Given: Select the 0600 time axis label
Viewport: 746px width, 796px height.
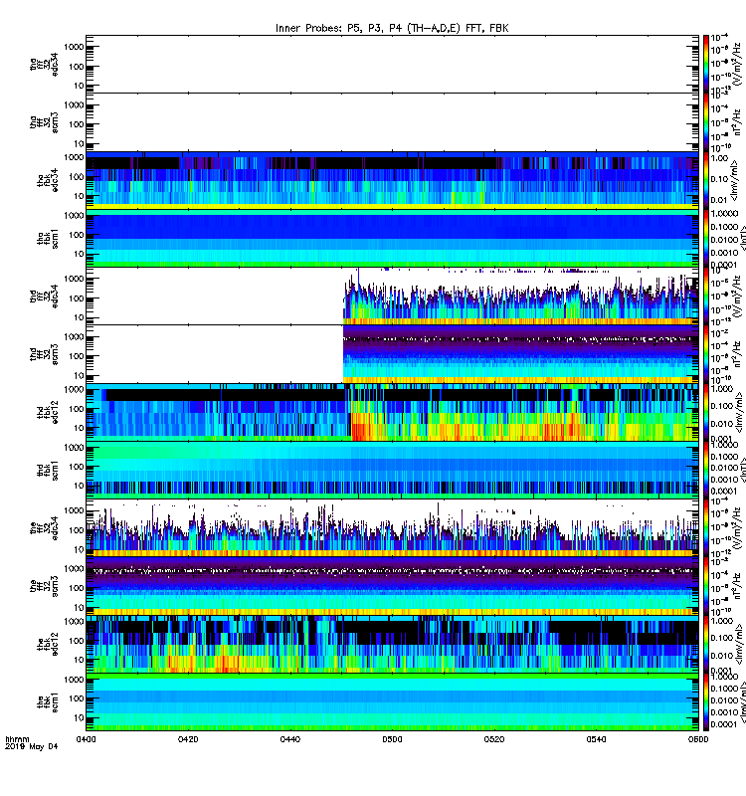Looking at the screenshot, I should [698, 739].
